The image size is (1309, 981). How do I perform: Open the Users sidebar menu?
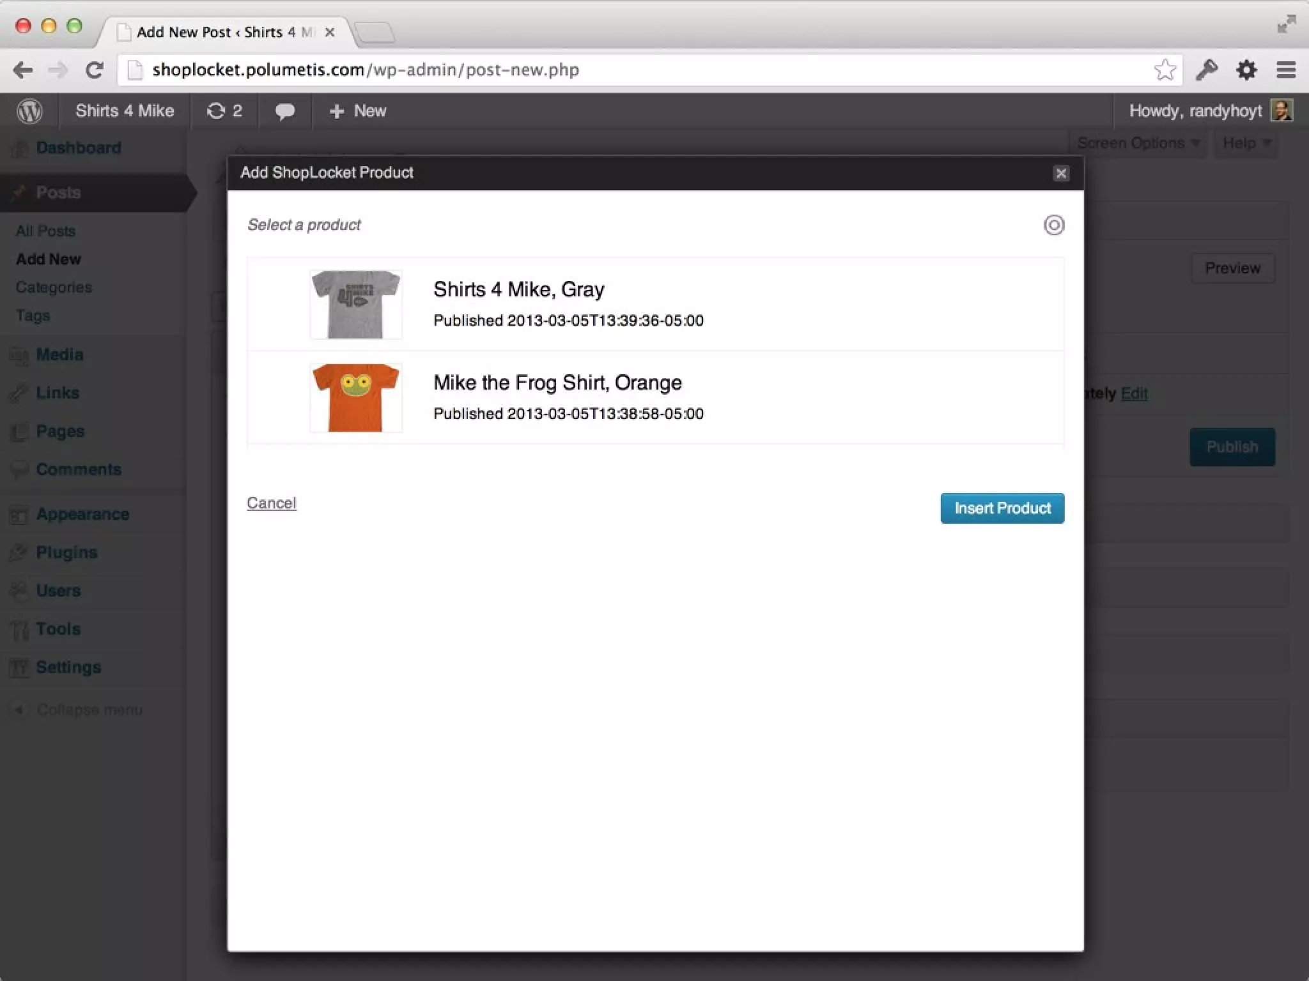tap(58, 591)
